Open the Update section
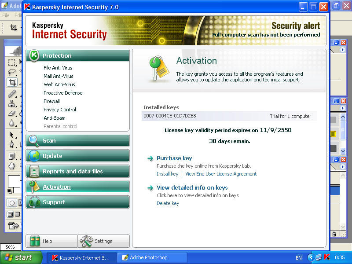352x264 pixels. coord(78,156)
